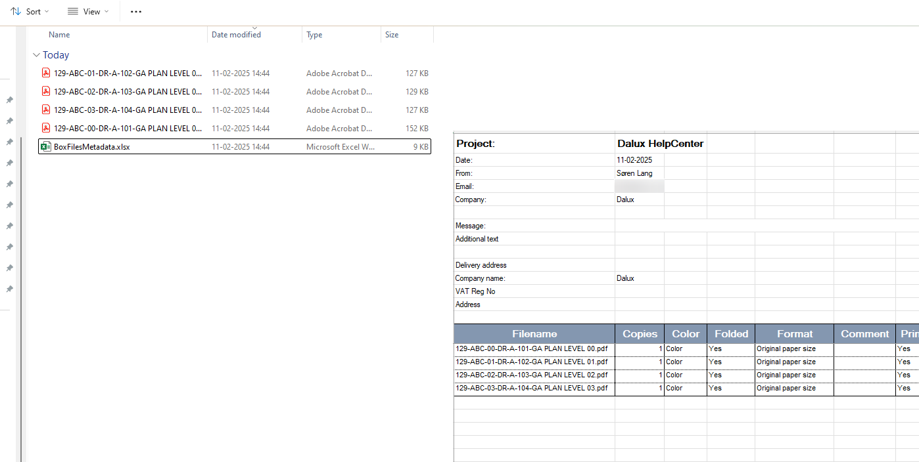Select the BoxFilesMetadata.xlsx file name
This screenshot has width=919, height=462.
(x=92, y=147)
